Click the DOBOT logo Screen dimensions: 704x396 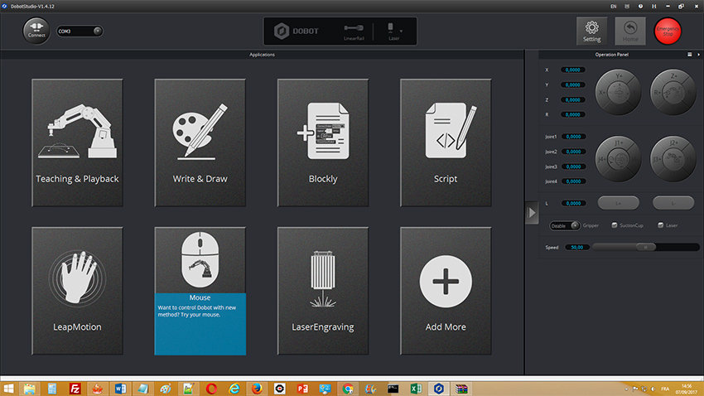pyautogui.click(x=297, y=31)
